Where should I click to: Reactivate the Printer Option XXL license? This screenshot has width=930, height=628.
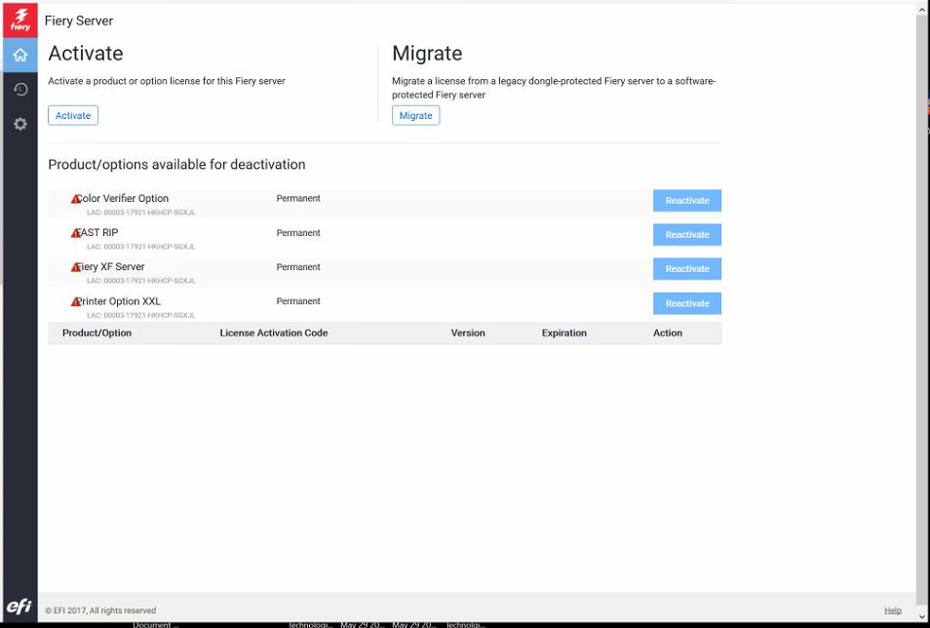pos(686,303)
